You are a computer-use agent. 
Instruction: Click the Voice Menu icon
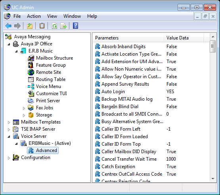pos(31,86)
